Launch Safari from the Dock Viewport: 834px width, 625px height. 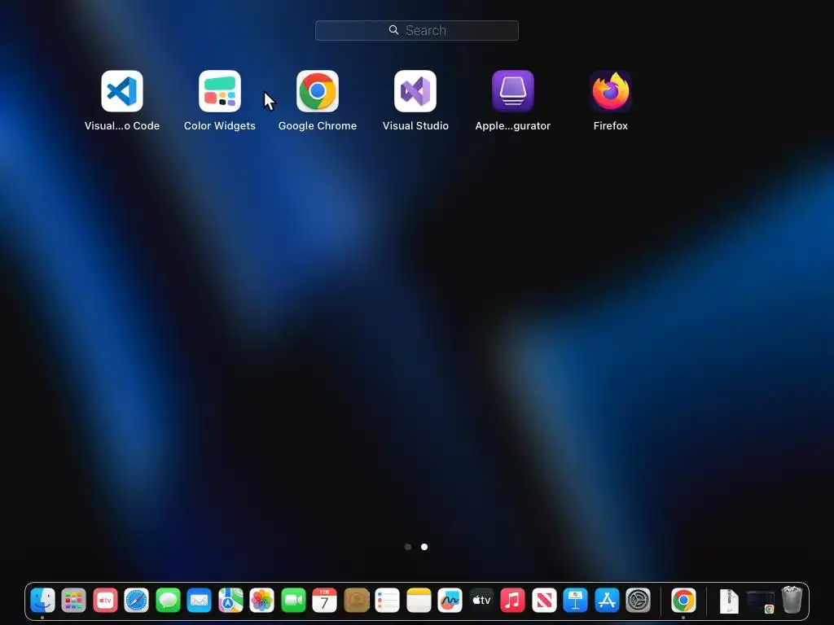click(137, 601)
